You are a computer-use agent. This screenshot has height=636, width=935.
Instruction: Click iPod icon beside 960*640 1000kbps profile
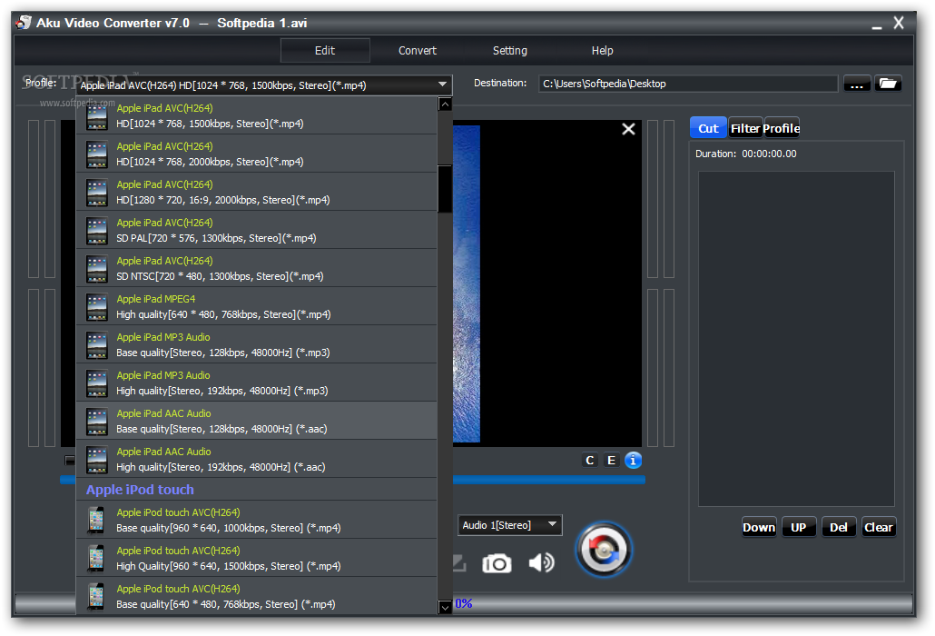96,521
